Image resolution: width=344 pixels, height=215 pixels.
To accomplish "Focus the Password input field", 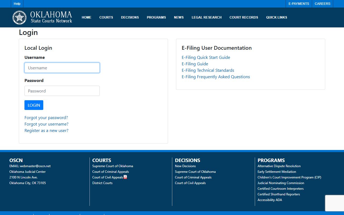I will click(62, 91).
